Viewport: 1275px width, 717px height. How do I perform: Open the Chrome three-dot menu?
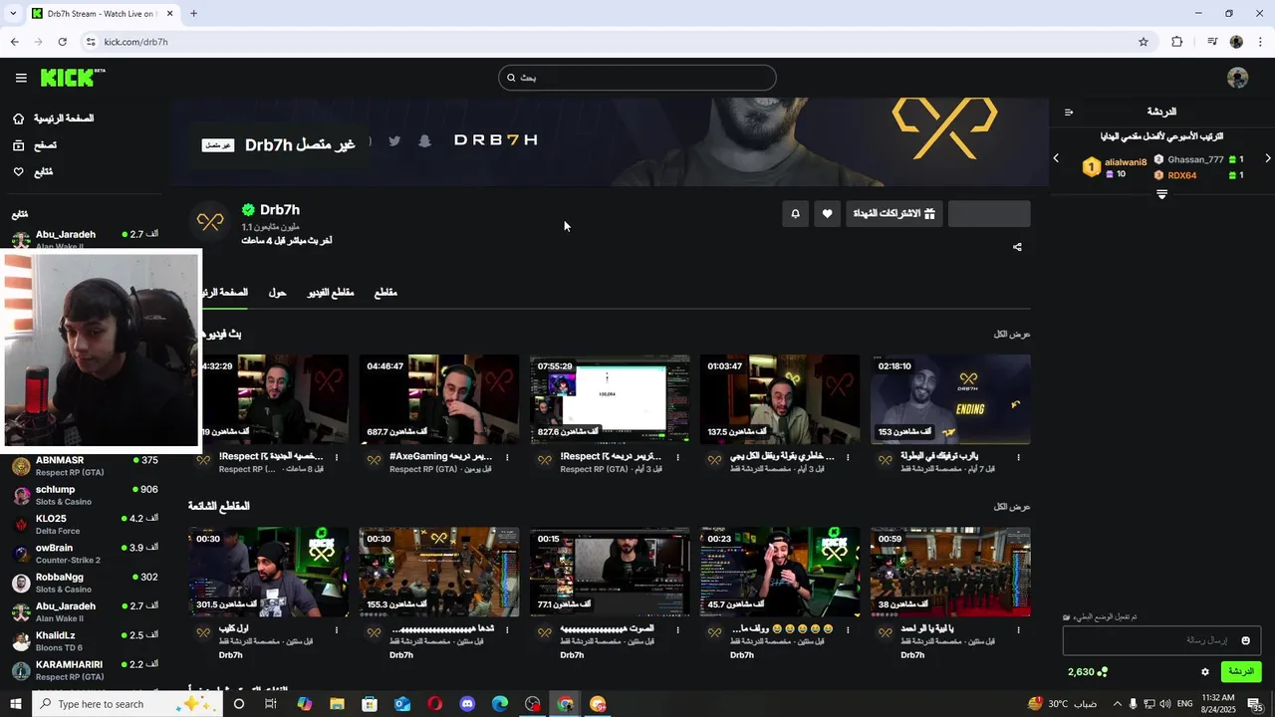[x=1261, y=42]
